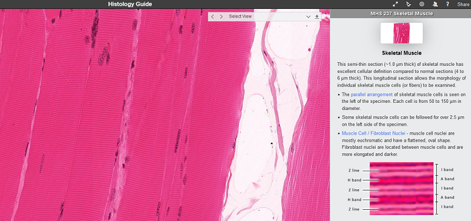Click the skeletal muscle slide thumbnail
Screen dimensions: 471x221
[x=402, y=34]
